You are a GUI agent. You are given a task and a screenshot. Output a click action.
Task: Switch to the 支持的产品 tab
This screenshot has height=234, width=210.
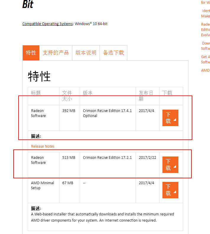tap(56, 53)
